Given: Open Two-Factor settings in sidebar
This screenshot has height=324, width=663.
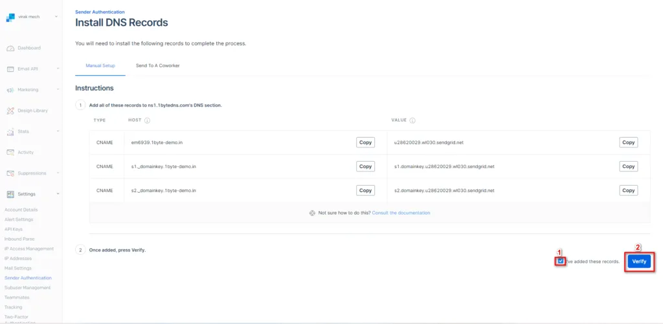Looking at the screenshot, I should coord(19,319).
